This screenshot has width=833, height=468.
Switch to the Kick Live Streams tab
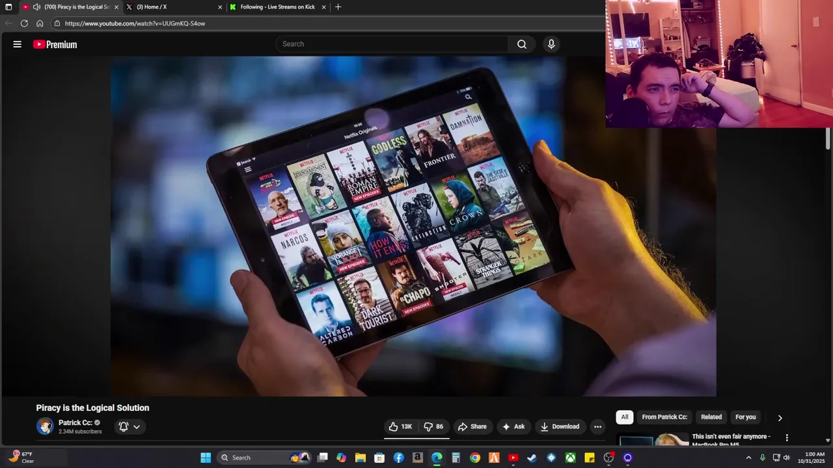(277, 7)
